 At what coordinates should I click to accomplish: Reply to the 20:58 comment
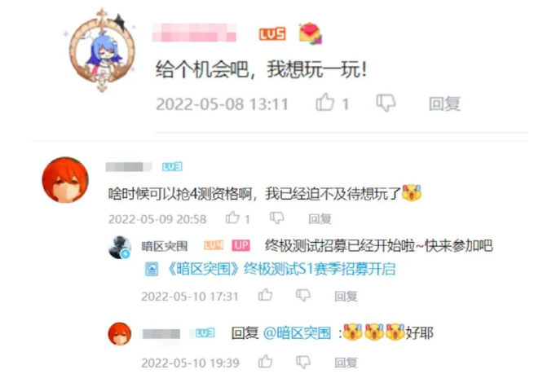click(x=320, y=219)
